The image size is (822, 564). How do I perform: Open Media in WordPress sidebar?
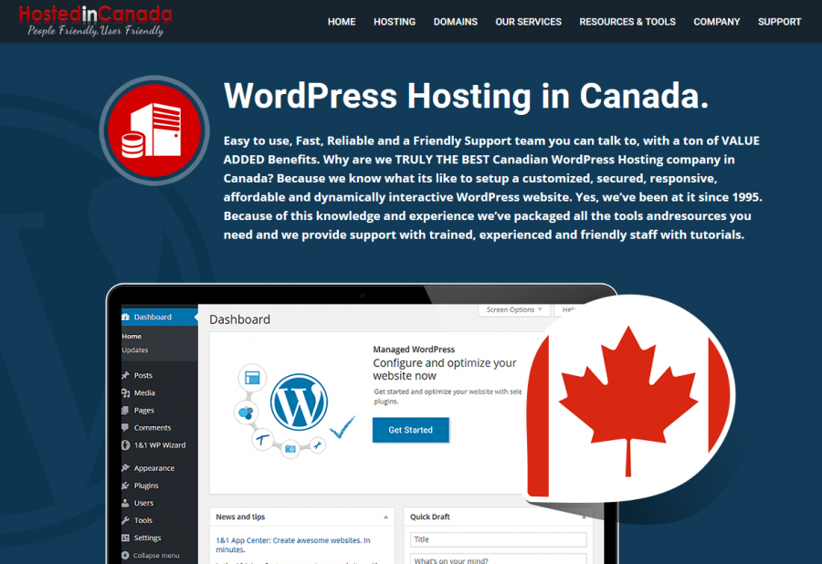144,392
